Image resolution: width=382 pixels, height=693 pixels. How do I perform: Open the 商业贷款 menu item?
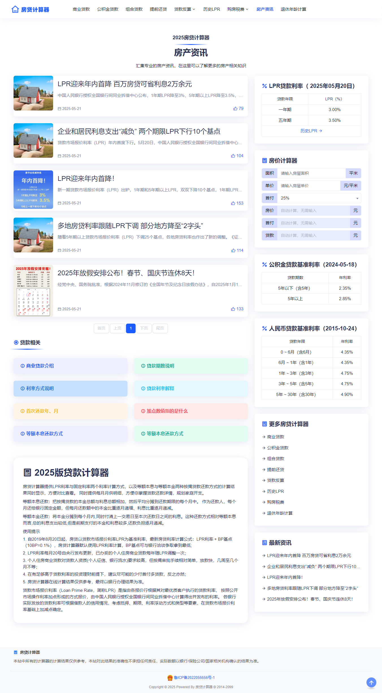click(x=81, y=9)
